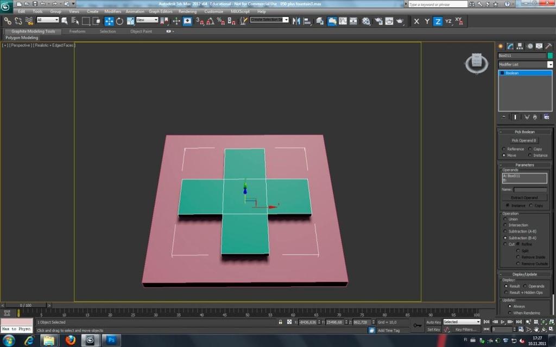The image size is (556, 347).
Task: Open the Modifier List dropdown
Action: pos(525,65)
